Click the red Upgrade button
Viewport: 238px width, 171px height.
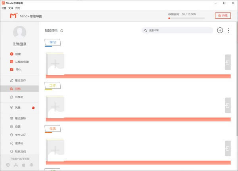[223, 15]
